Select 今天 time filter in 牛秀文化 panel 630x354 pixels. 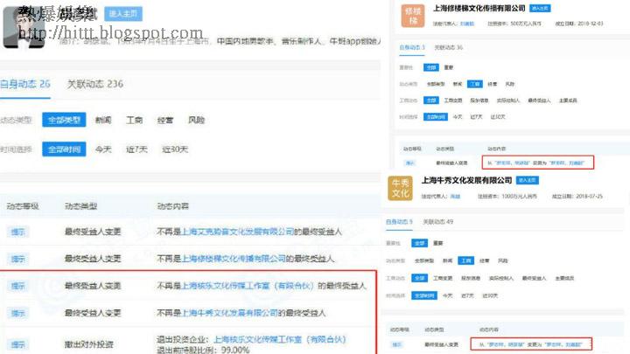448,295
